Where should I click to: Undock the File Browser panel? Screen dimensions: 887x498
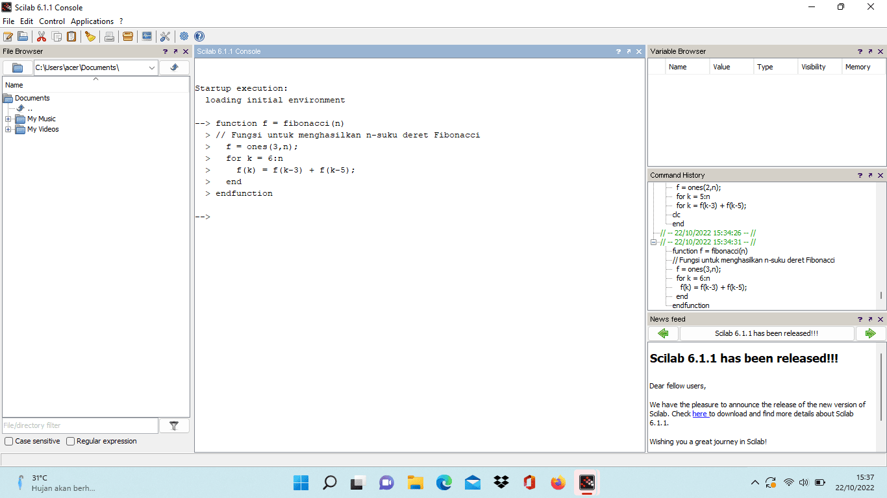[x=175, y=51]
